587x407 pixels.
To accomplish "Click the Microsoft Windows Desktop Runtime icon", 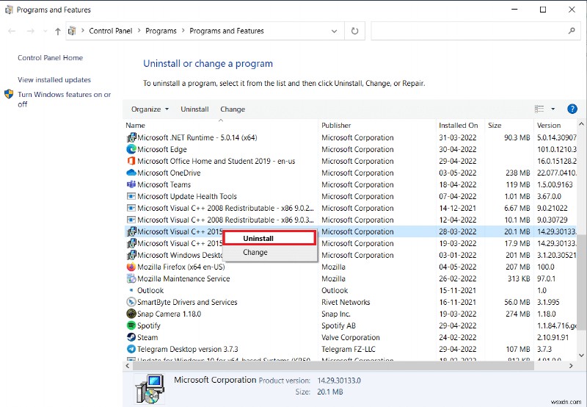I will [131, 255].
